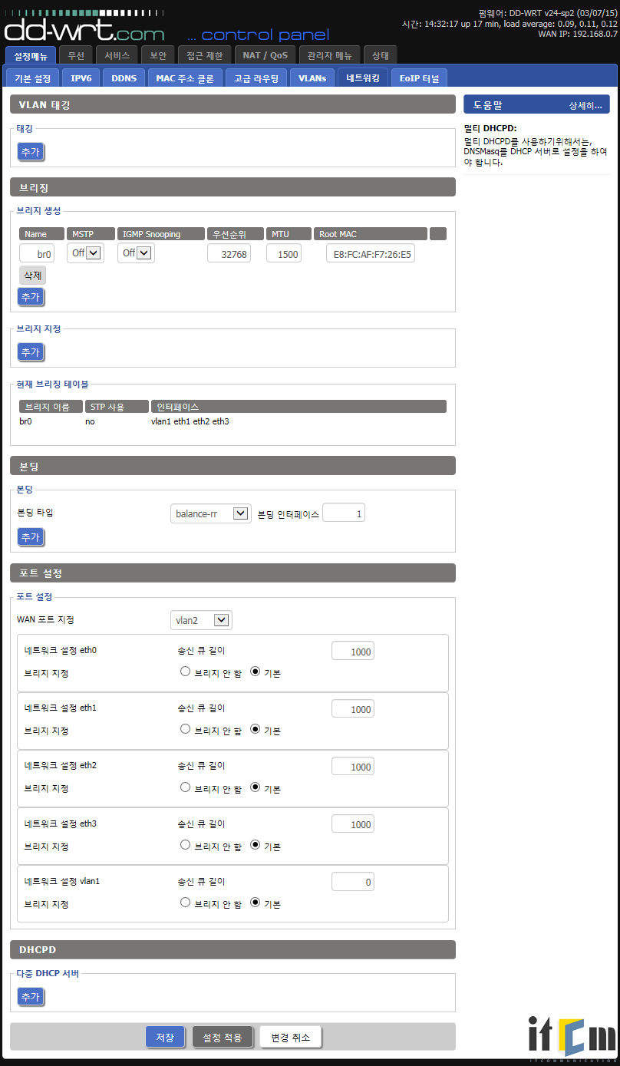Viewport: 620px width, 1066px height.
Task: Click eth2 송신 큐 길이 field
Action: [353, 766]
